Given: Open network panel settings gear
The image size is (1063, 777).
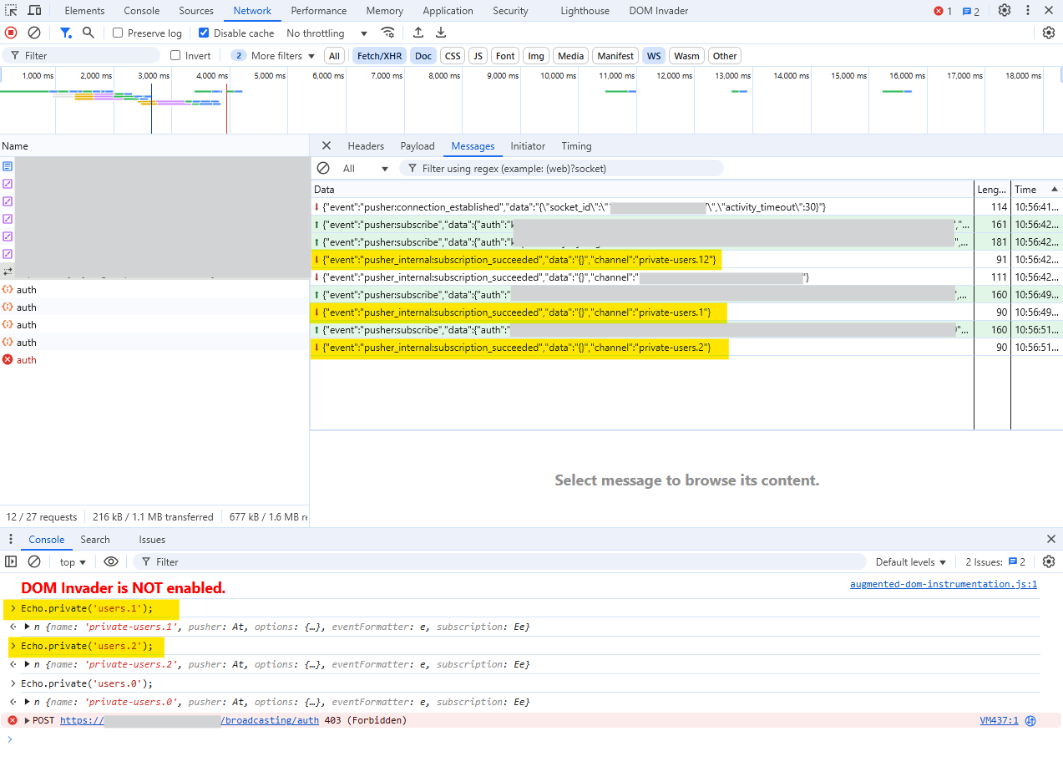Looking at the screenshot, I should (1049, 33).
